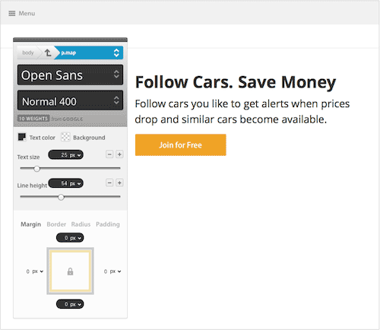
Task: Click the parent element up-arrow icon
Action: click(48, 52)
